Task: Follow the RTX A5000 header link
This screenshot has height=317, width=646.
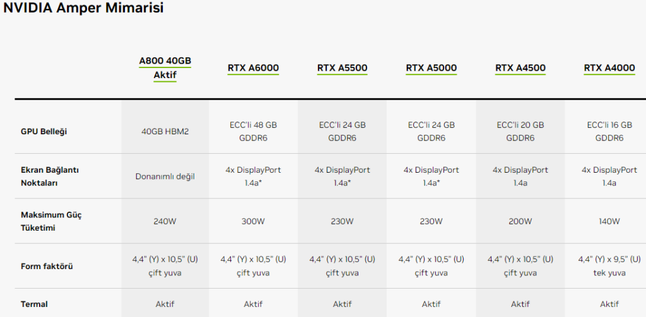Action: pyautogui.click(x=431, y=68)
